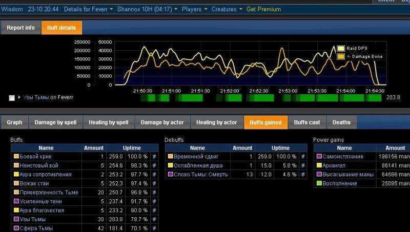
Task: Click the # icon for Боевой крик
Action: 154,157
